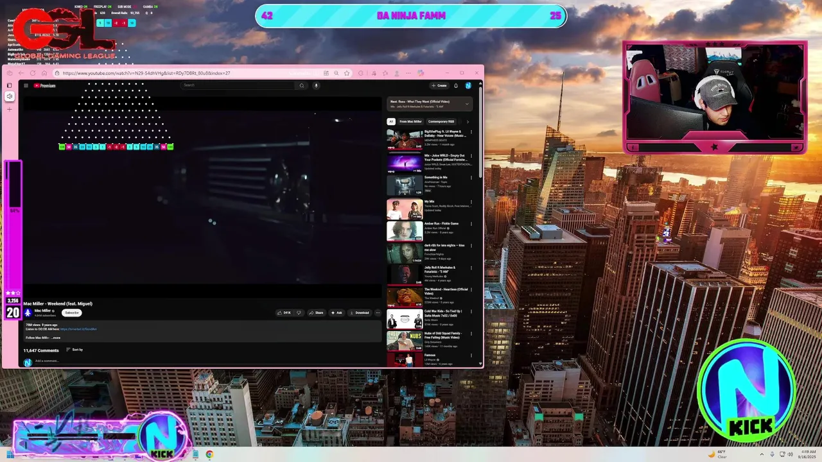Open taskbar clock and date
Viewport: 822px width, 462px height.
tap(807, 454)
